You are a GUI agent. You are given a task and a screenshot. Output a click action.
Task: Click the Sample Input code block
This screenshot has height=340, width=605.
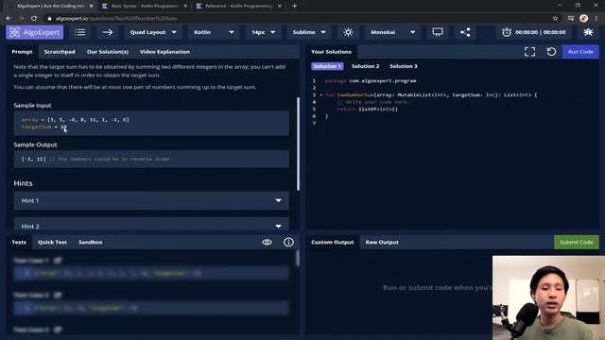pos(151,124)
